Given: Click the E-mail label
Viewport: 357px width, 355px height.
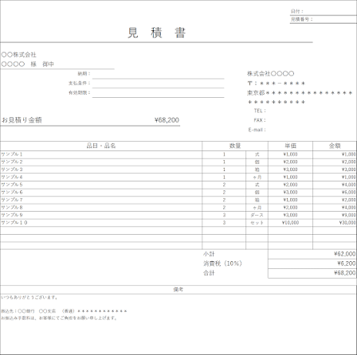Looking at the screenshot, I should [x=257, y=130].
